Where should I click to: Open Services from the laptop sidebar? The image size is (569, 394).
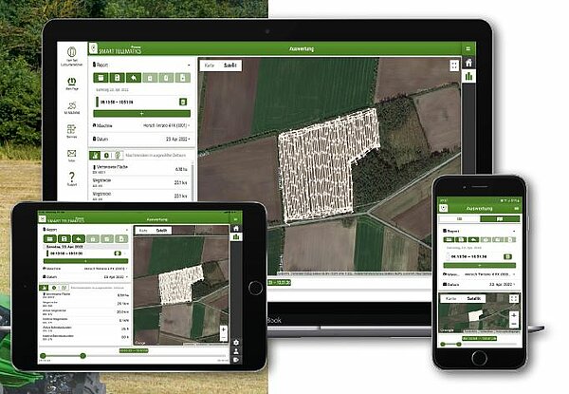71,128
